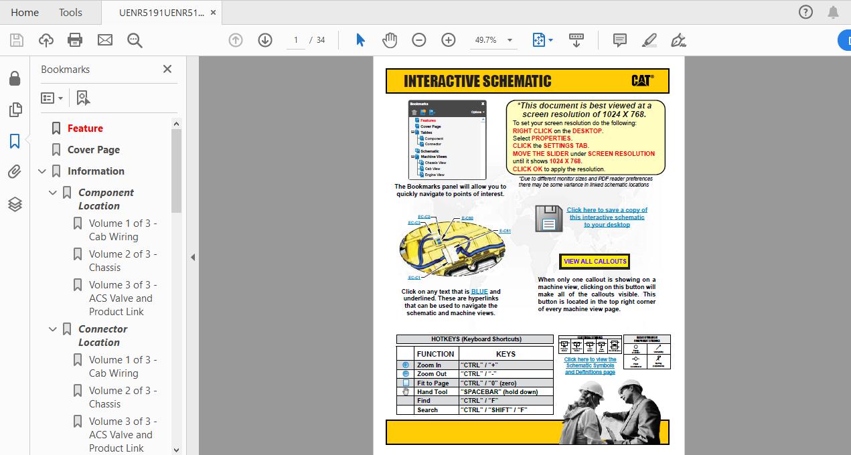Screen dimensions: 851x455
Task: Switch to the Tools tab
Action: [70, 12]
